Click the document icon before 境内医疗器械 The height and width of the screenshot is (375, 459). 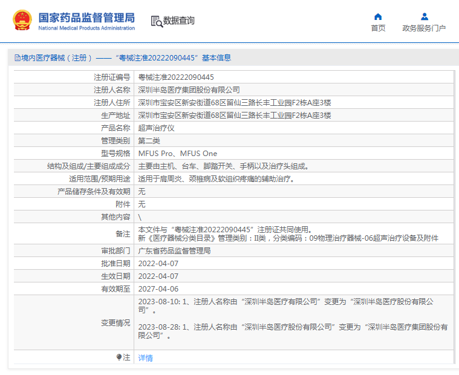[x=18, y=58]
